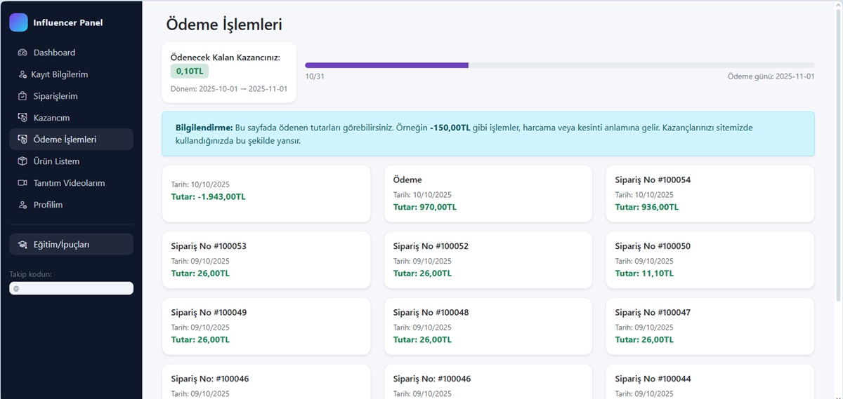Click the Eğitim/İpuçları graduation cap icon
This screenshot has width=843, height=399.
pos(22,245)
